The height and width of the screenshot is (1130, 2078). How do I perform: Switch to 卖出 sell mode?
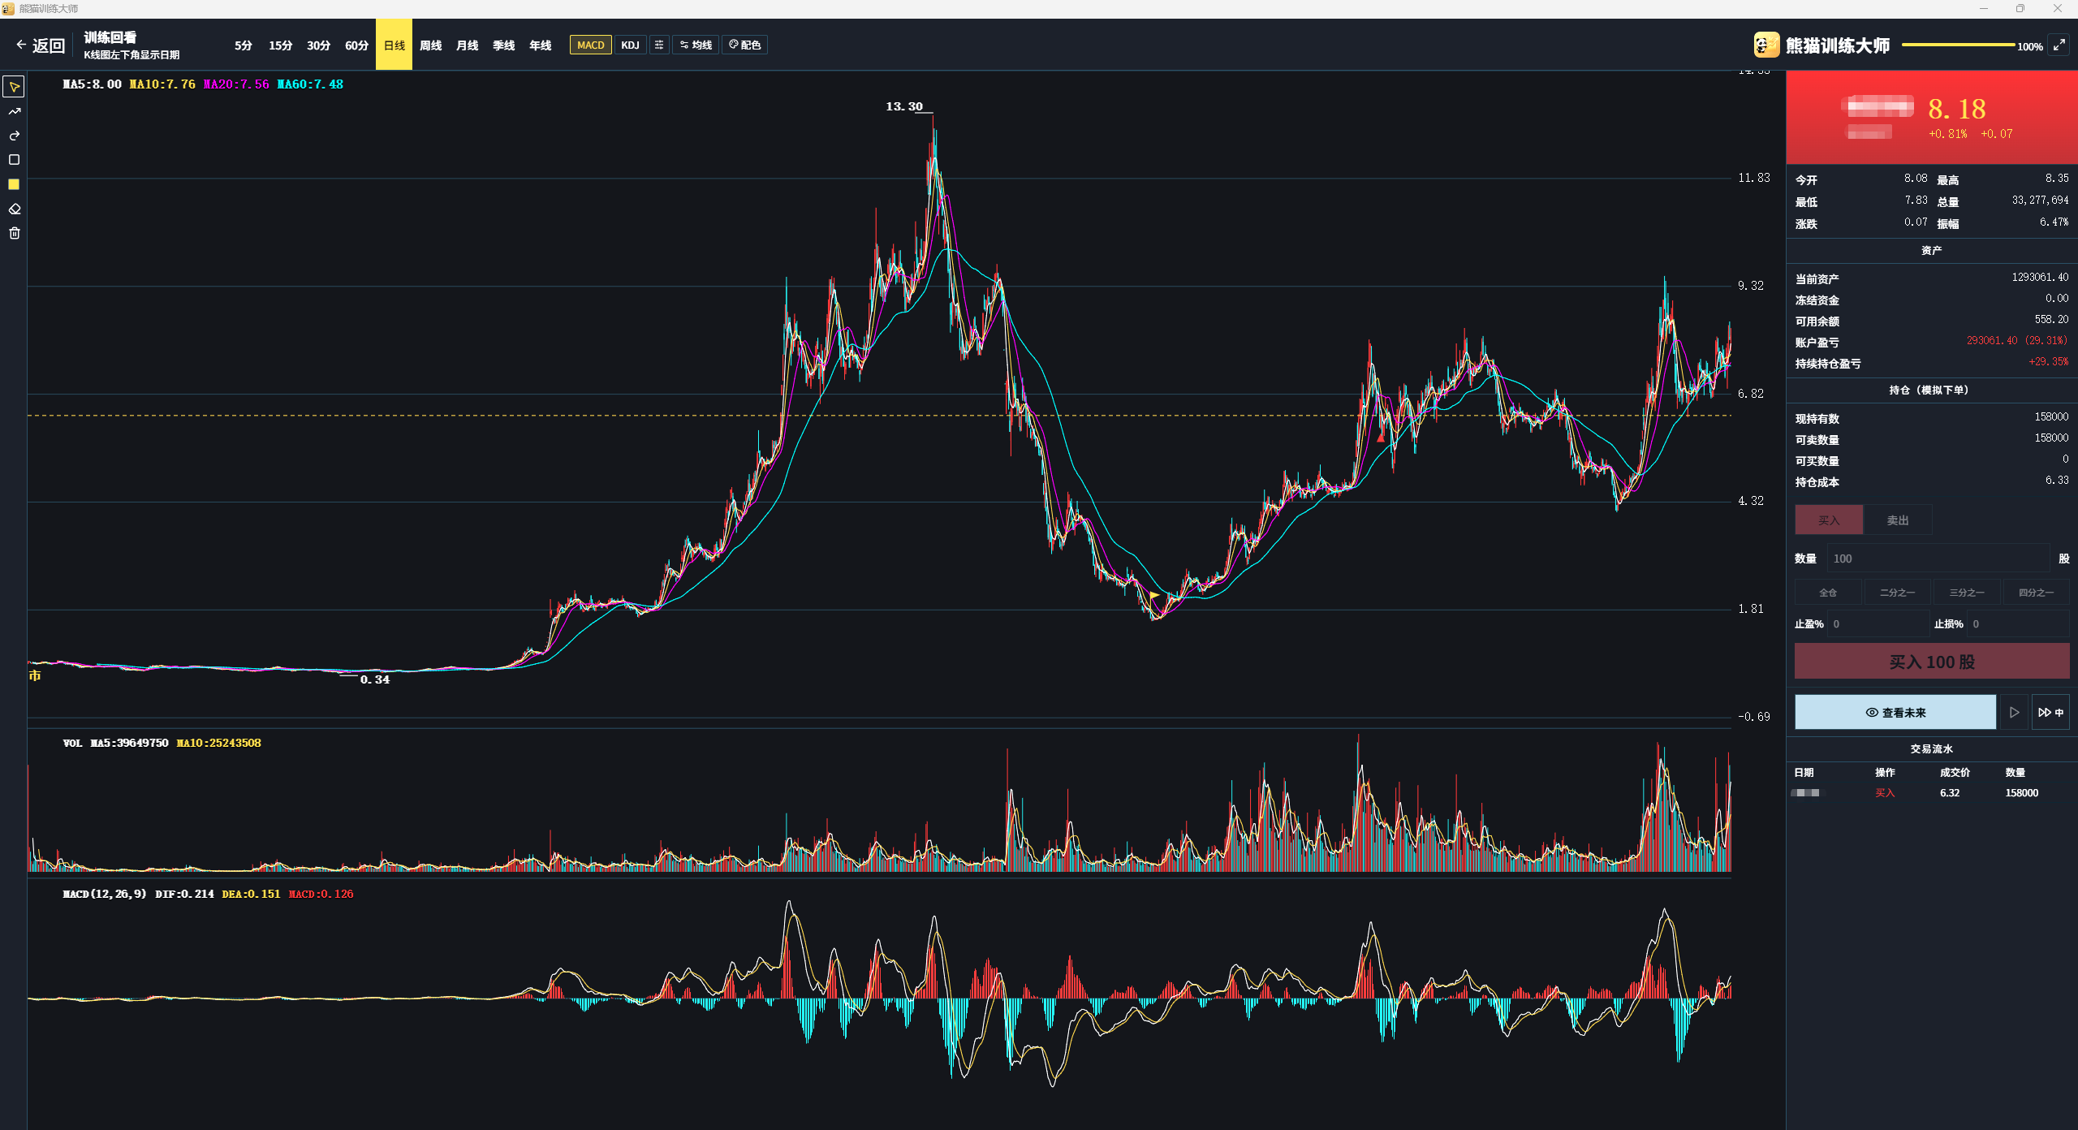click(1897, 520)
